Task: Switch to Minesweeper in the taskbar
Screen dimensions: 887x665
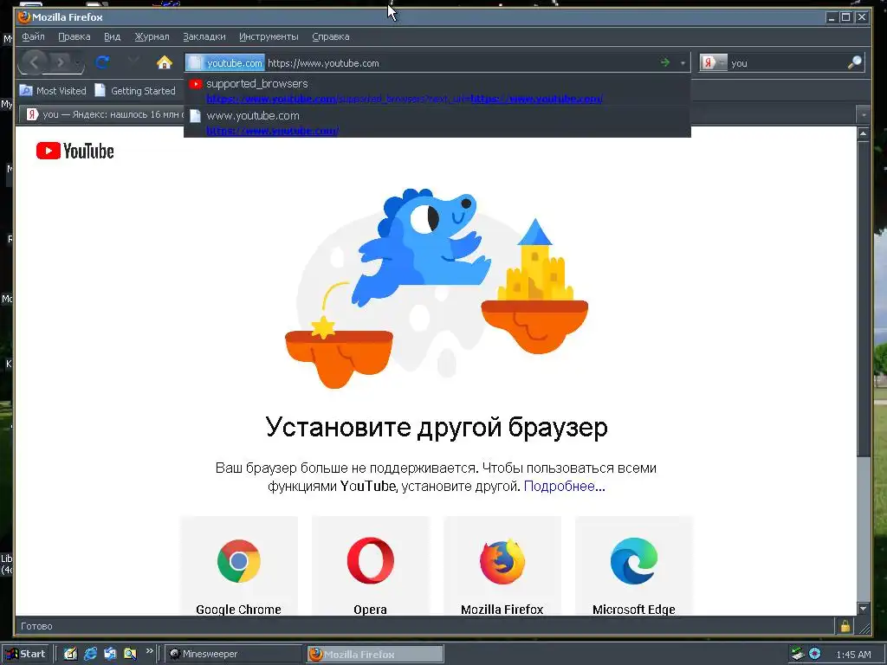Action: point(233,654)
